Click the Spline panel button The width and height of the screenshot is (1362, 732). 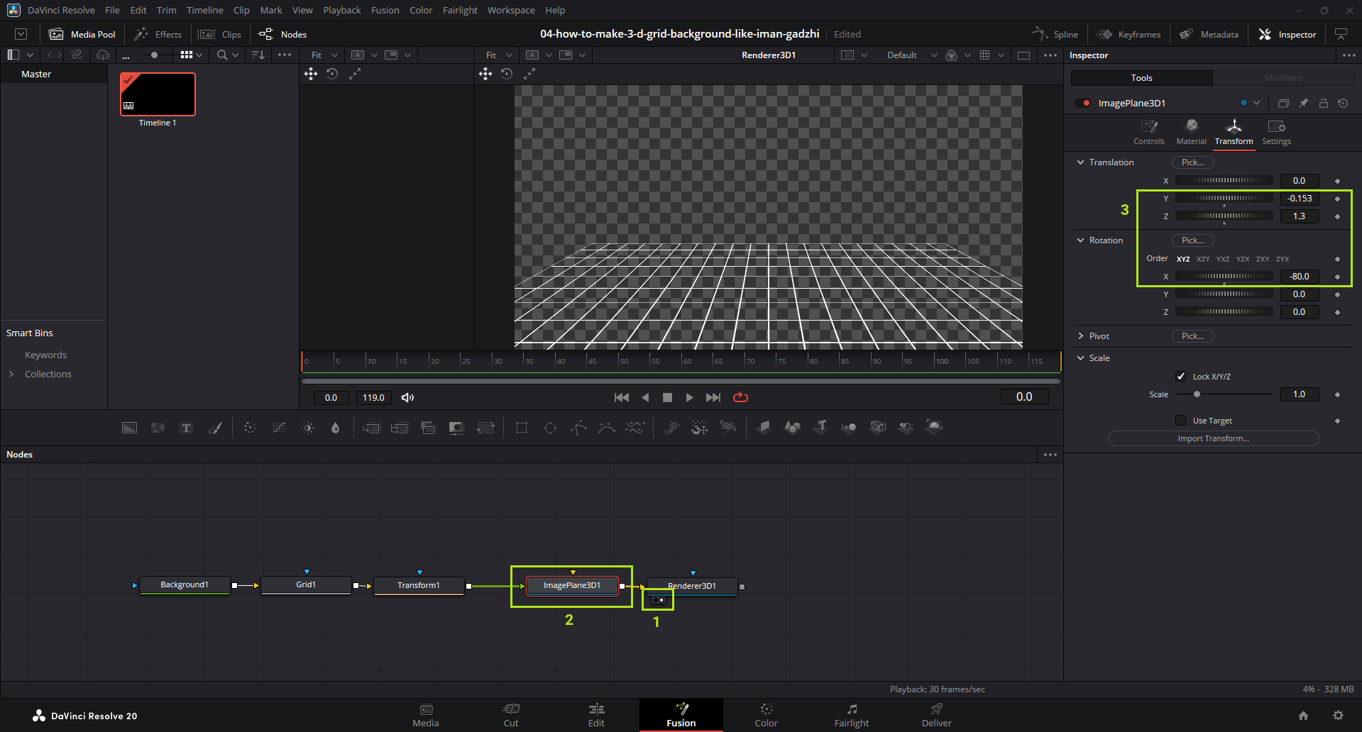[1055, 34]
